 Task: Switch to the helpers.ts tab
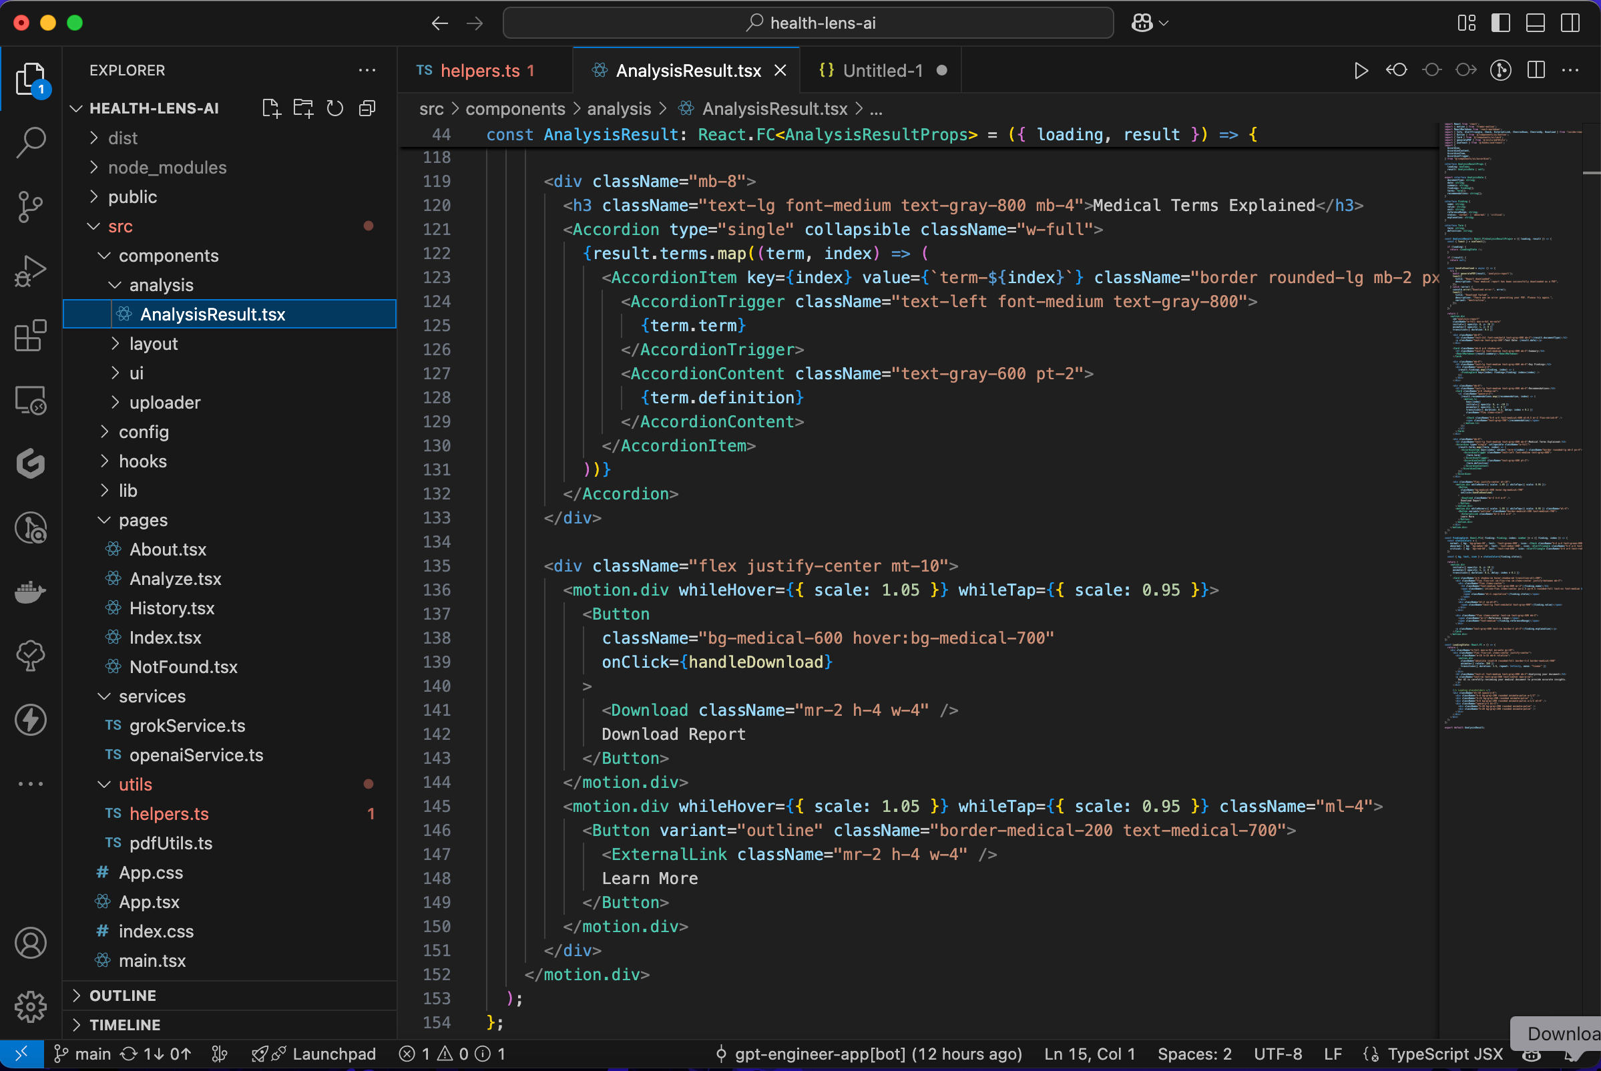tap(485, 70)
